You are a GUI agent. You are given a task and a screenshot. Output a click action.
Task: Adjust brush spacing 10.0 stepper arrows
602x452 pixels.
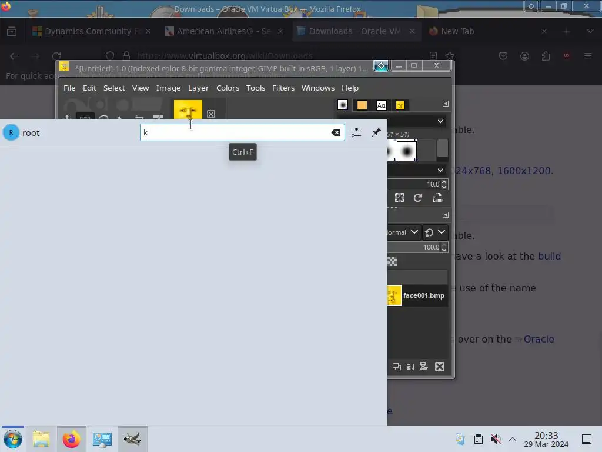pos(444,184)
